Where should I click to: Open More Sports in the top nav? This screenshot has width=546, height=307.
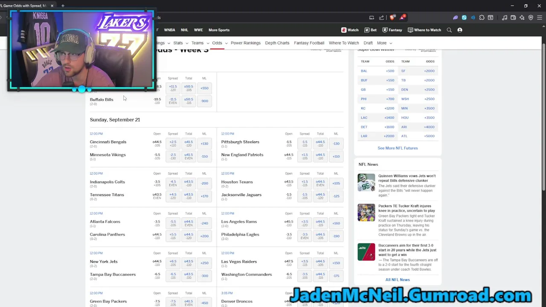tap(219, 30)
